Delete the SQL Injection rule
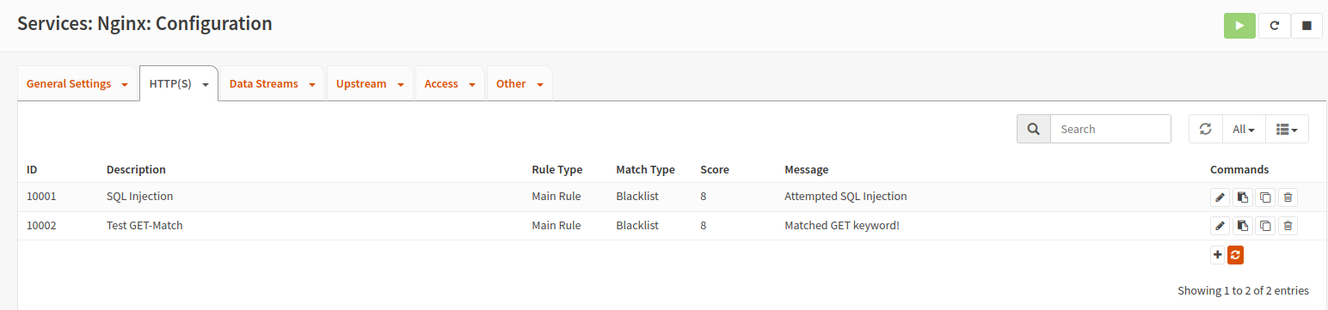Image resolution: width=1328 pixels, height=310 pixels. 1288,198
